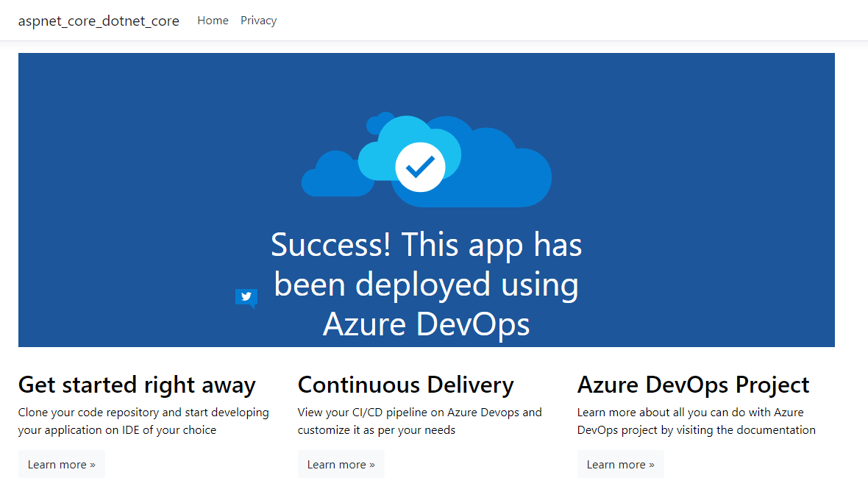868x503 pixels.
Task: Click the Twitter share icon
Action: click(246, 298)
